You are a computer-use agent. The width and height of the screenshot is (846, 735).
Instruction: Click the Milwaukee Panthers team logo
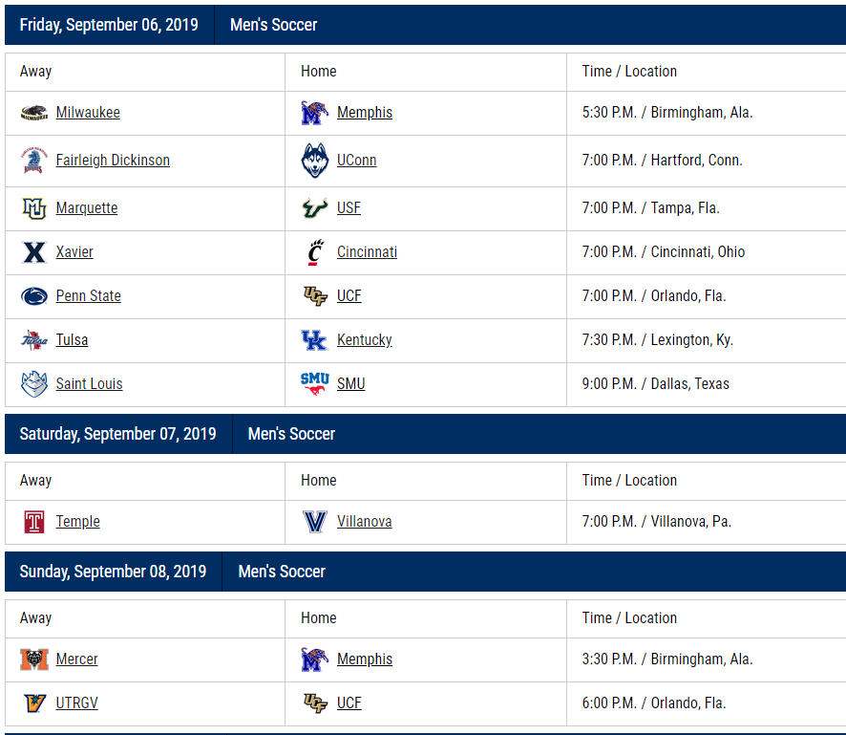[x=34, y=113]
